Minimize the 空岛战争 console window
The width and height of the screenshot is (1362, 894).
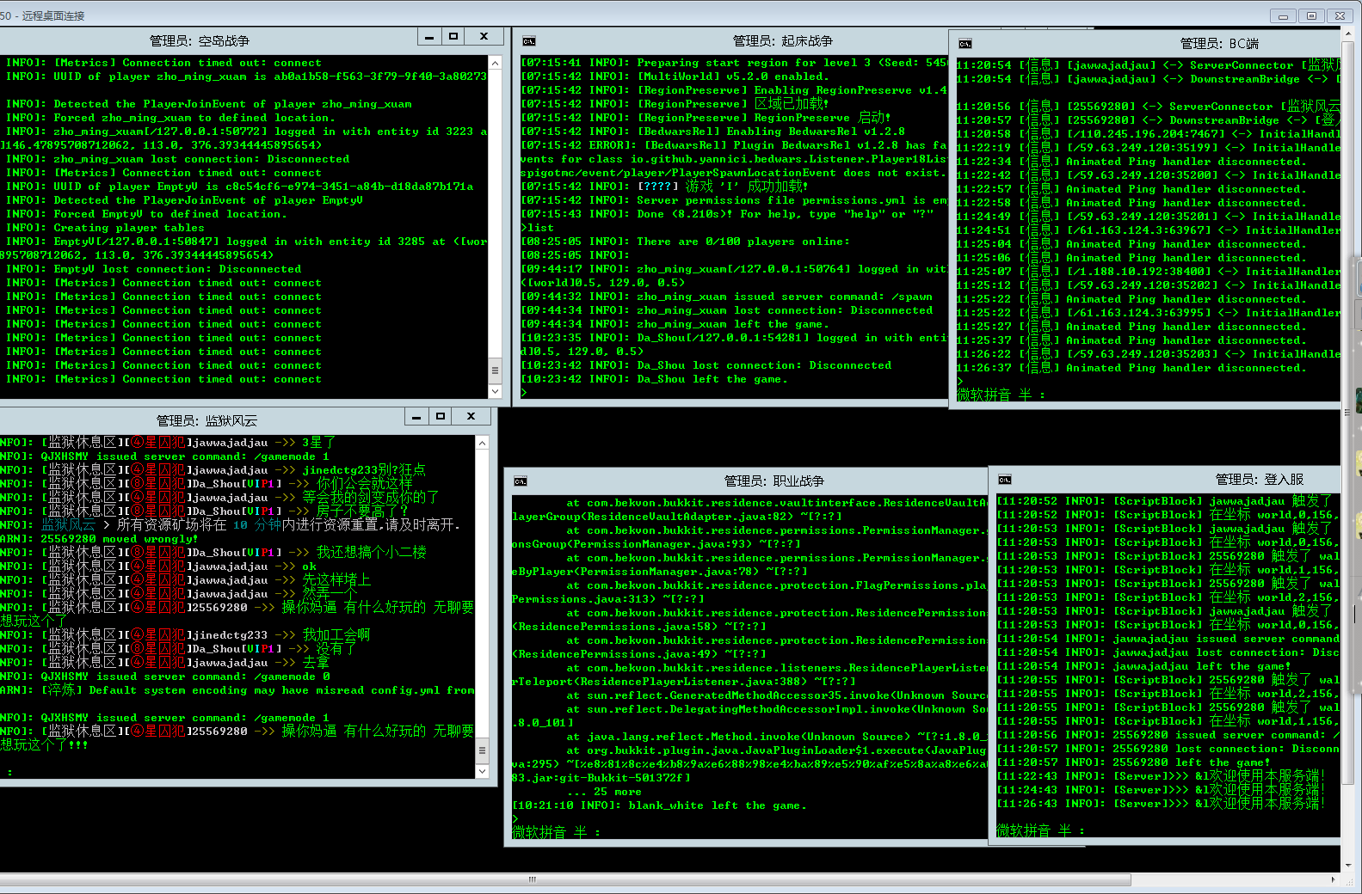pos(428,37)
